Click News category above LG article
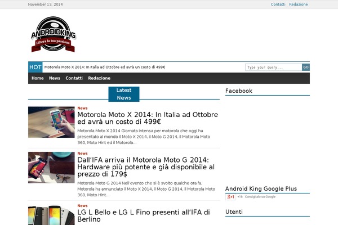338x225 pixels. click(83, 206)
